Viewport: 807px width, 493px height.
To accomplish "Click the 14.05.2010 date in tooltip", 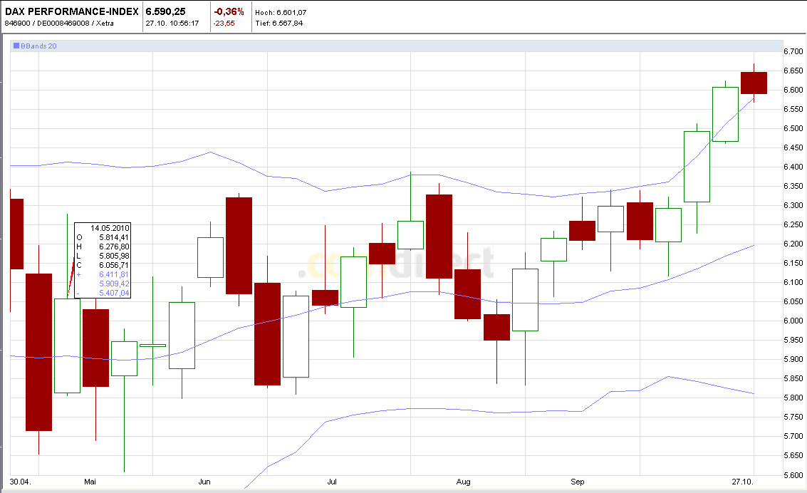I will coord(110,228).
